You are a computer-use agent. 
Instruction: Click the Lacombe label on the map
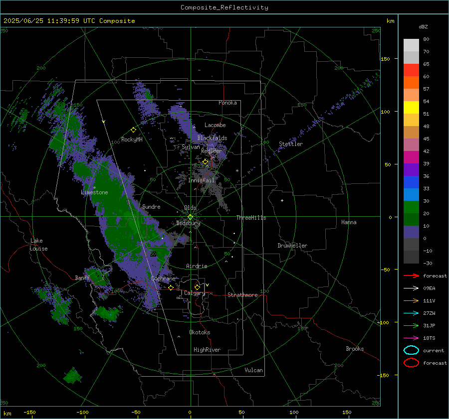[215, 125]
